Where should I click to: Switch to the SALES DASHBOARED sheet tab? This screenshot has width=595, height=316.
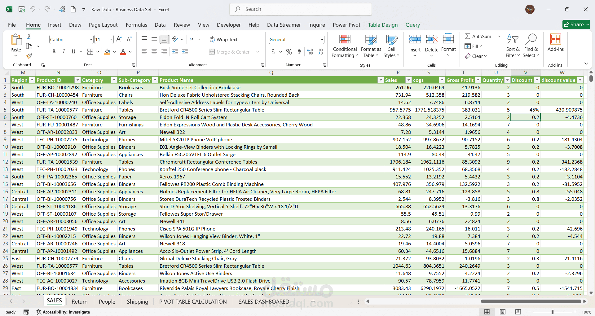pyautogui.click(x=263, y=302)
